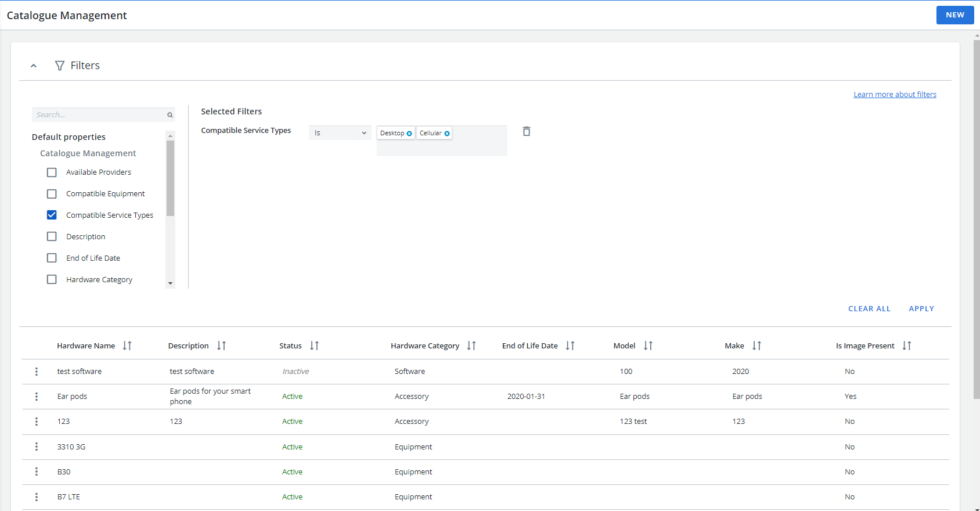Click the filter values tag box
This screenshot has height=511, width=980.
click(442, 141)
